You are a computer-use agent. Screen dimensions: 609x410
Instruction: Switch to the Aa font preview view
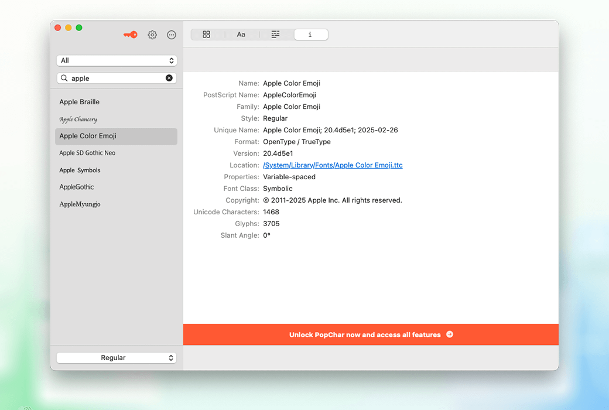(241, 35)
